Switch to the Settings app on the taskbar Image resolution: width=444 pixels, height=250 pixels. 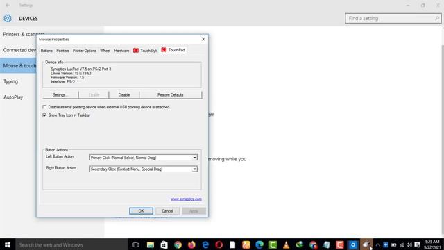point(353,244)
